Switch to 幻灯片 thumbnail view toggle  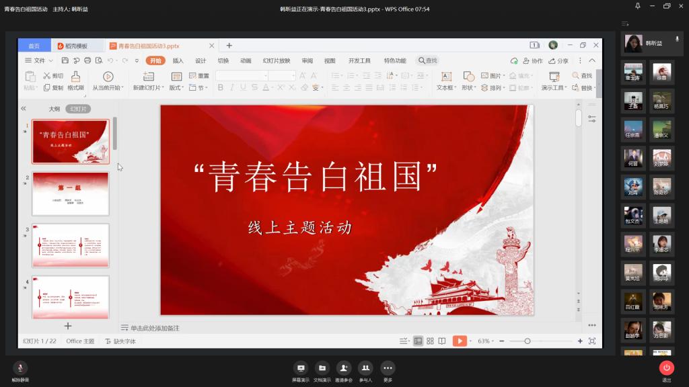(77, 109)
